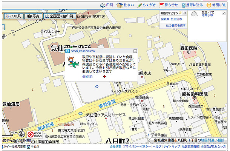Open 全画面が見れない方 footer link
This screenshot has width=230, height=151.
click(x=213, y=146)
